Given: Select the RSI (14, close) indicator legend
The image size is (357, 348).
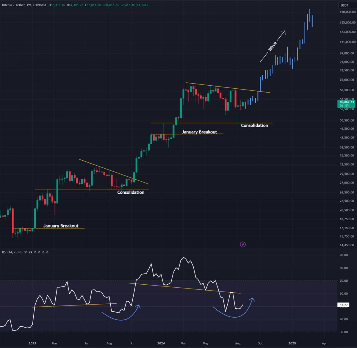Looking at the screenshot, I should pyautogui.click(x=12, y=252).
